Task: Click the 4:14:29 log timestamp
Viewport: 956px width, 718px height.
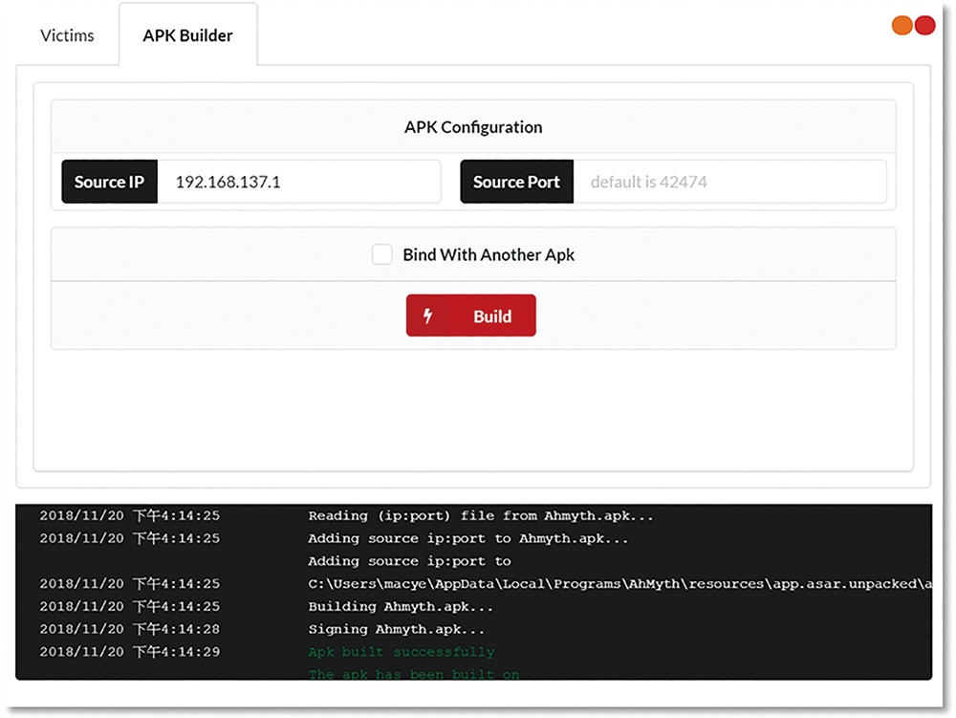Action: pos(129,652)
